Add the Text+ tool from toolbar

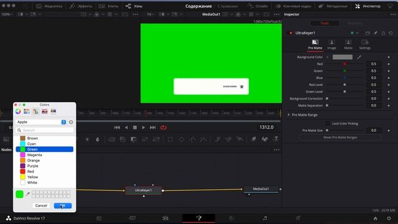[276, 139]
